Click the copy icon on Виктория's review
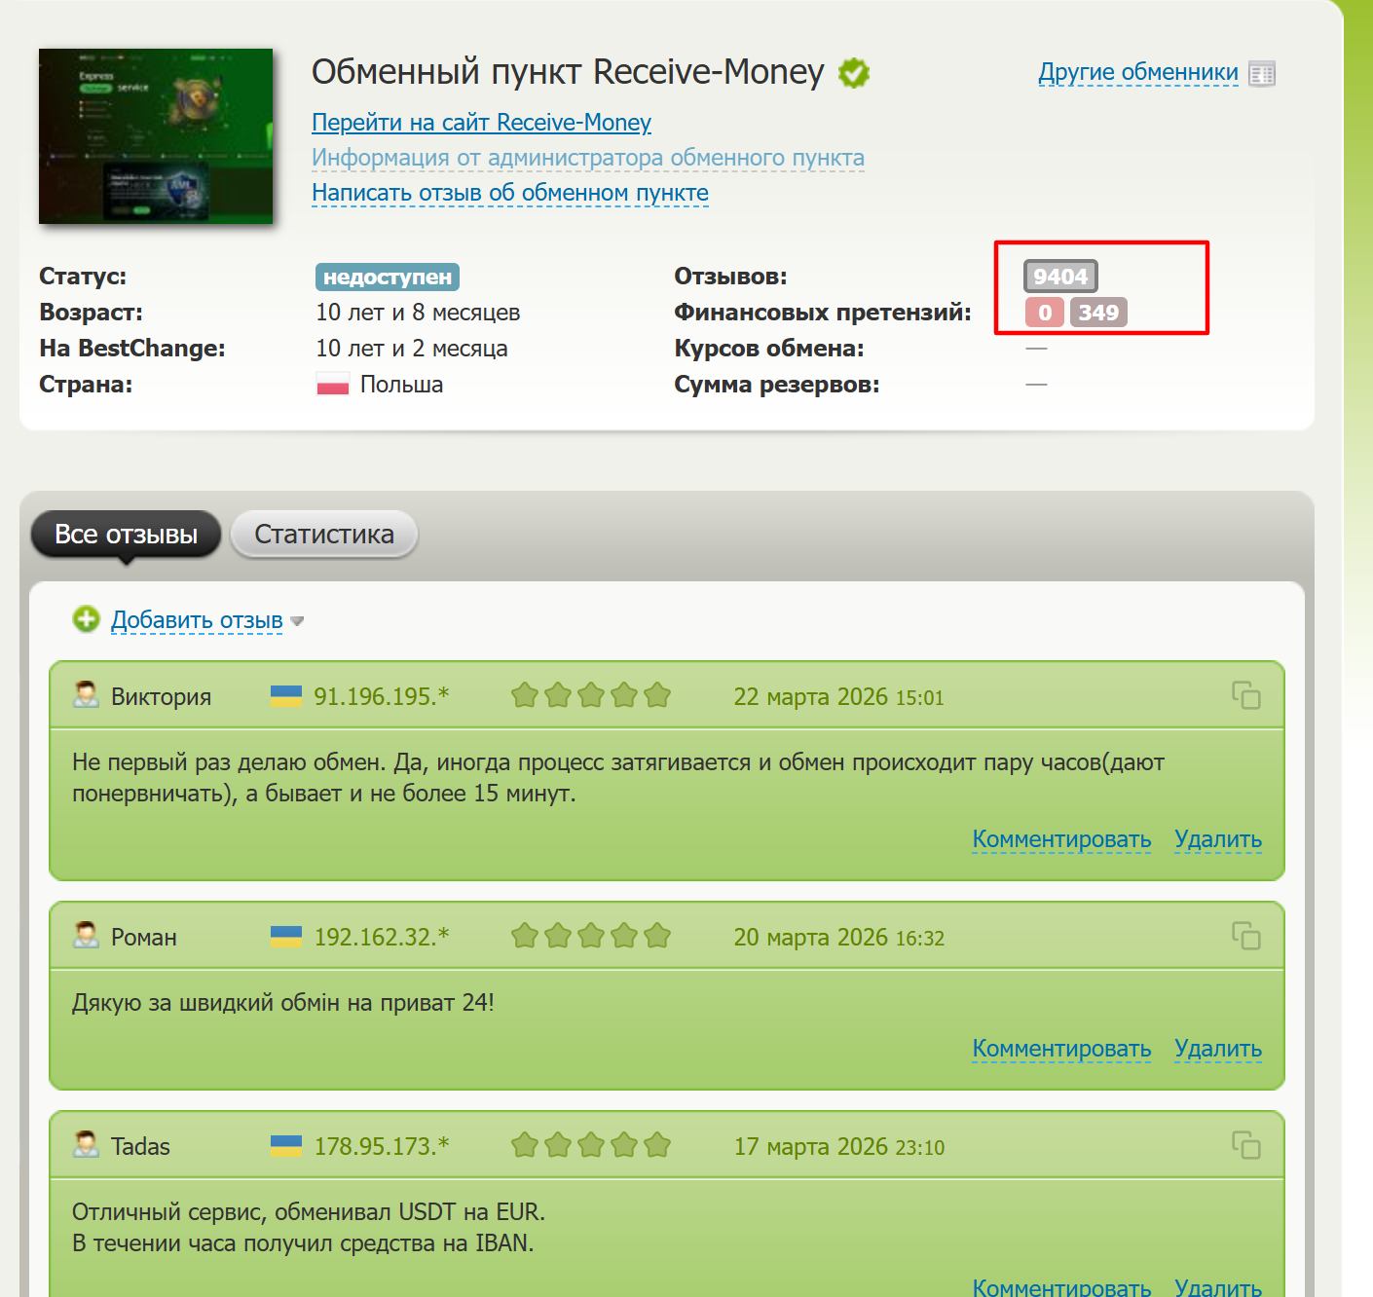This screenshot has width=1373, height=1297. (x=1245, y=695)
